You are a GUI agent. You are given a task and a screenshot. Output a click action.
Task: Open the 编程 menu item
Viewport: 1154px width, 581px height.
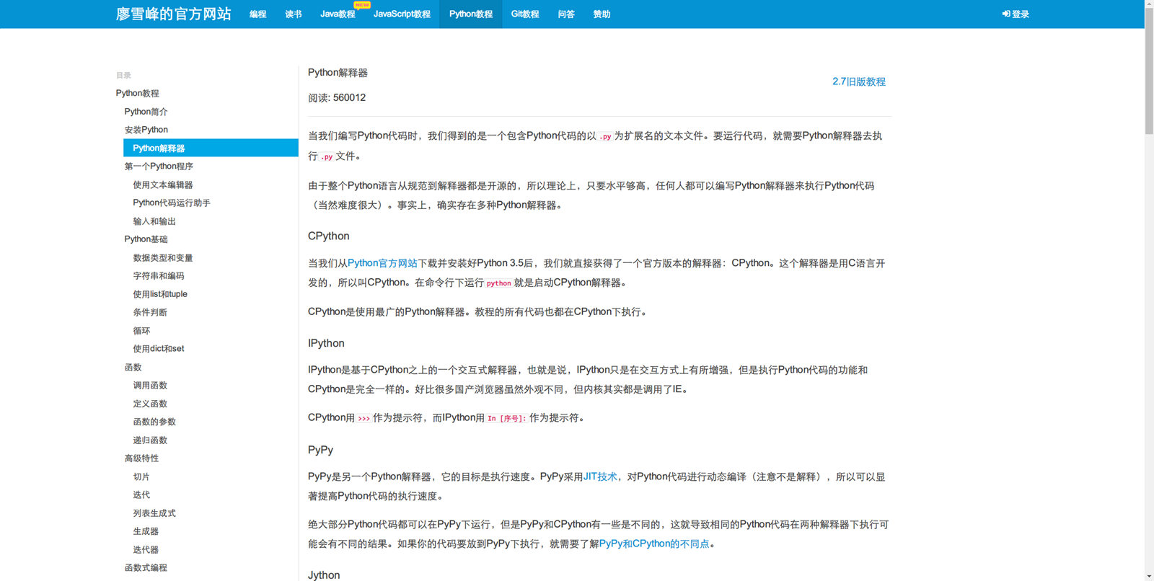[258, 14]
